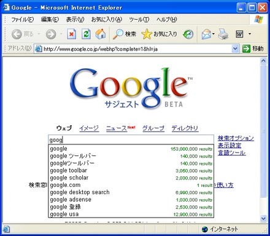
Task: Select suggestion "google 登録"
Action: point(131,207)
